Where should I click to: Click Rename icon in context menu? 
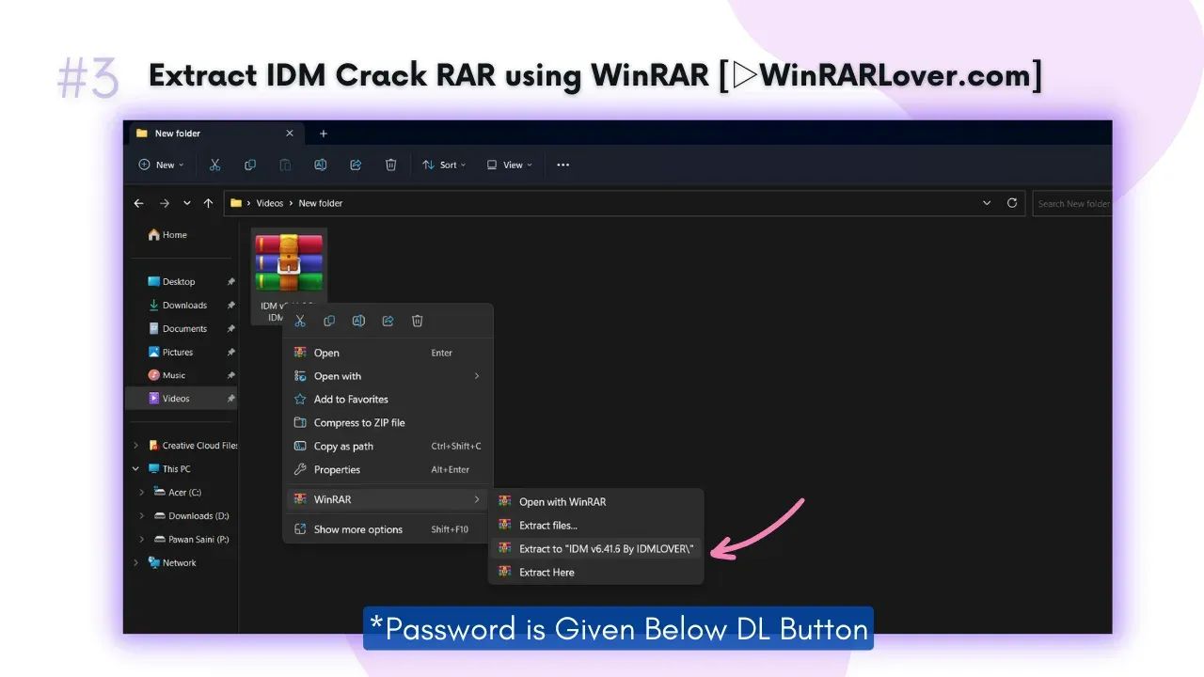pos(358,322)
